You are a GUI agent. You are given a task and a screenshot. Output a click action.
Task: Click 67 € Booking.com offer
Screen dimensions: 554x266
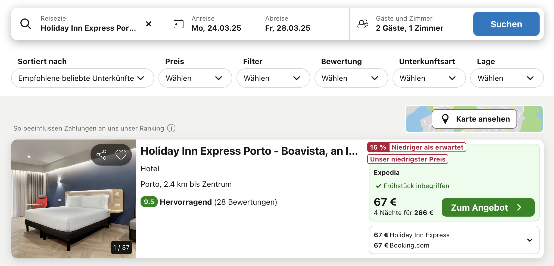402,245
